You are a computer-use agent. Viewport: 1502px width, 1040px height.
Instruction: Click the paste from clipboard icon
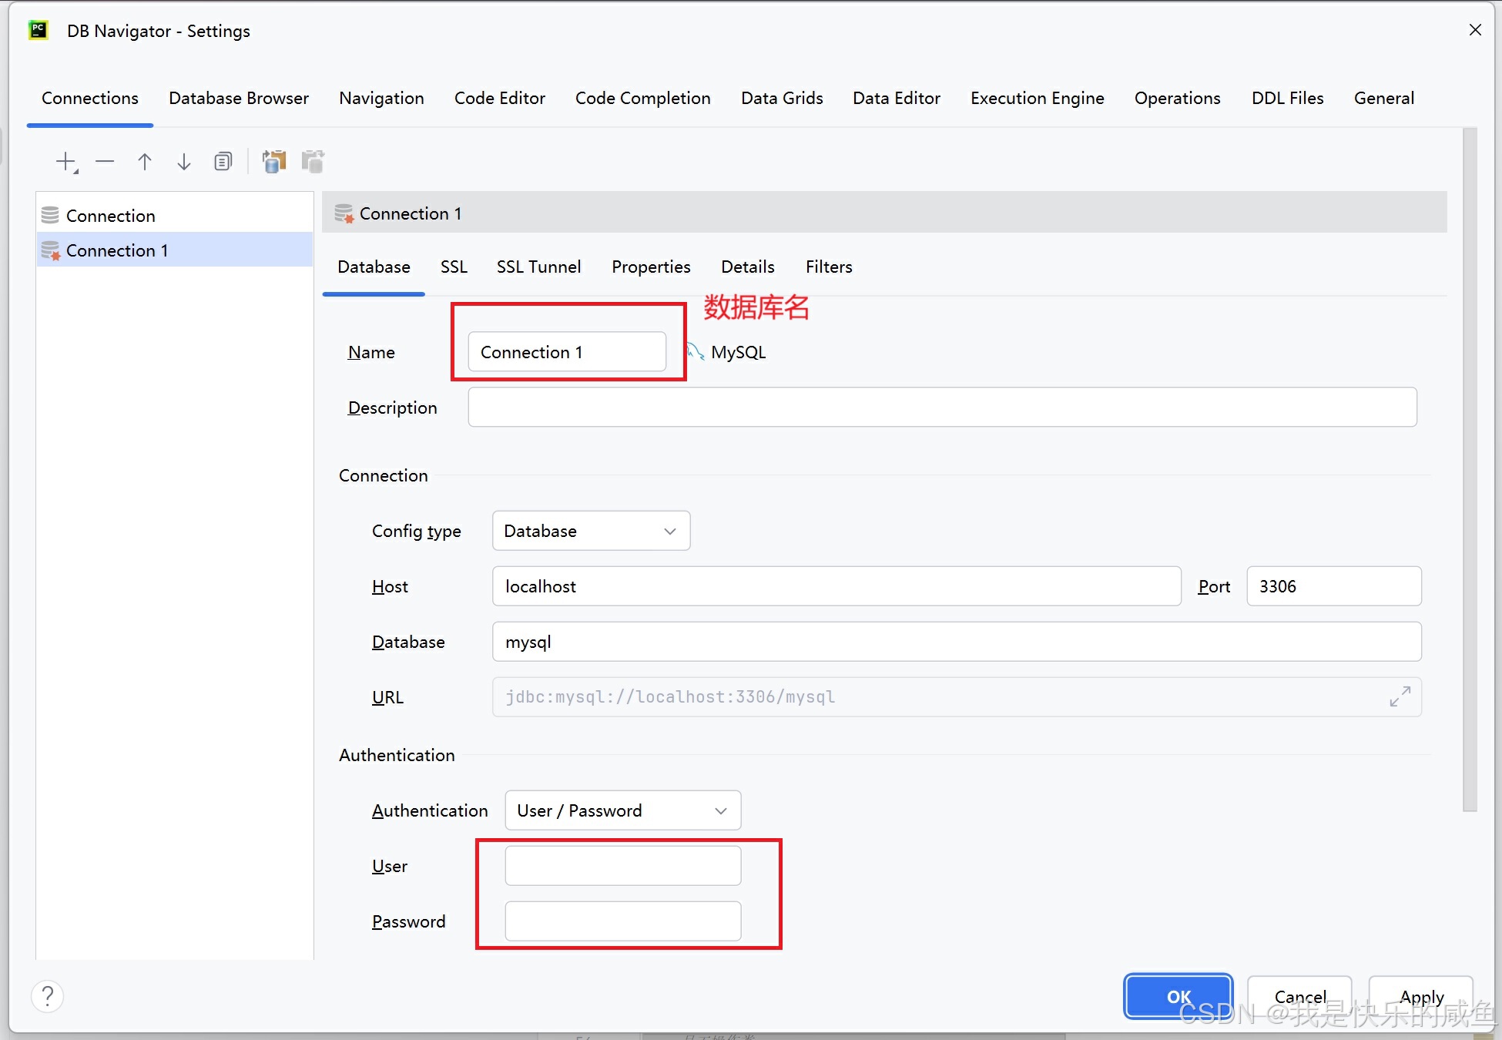(313, 162)
